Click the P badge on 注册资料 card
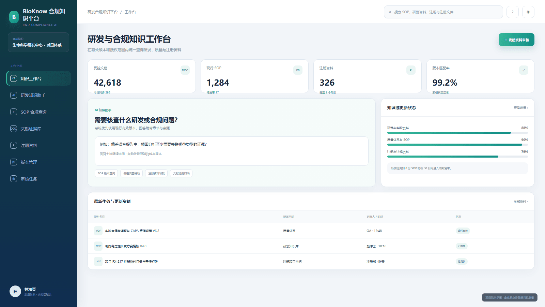Viewport: 545px width, 307px height. pos(411,70)
